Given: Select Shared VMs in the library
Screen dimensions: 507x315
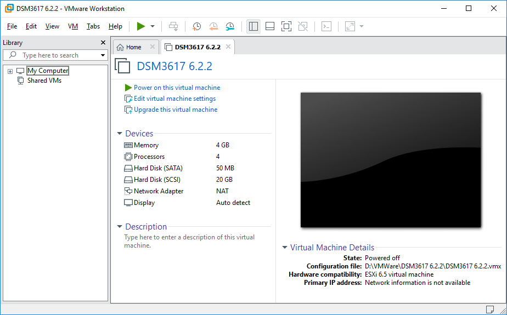Looking at the screenshot, I should [x=44, y=81].
